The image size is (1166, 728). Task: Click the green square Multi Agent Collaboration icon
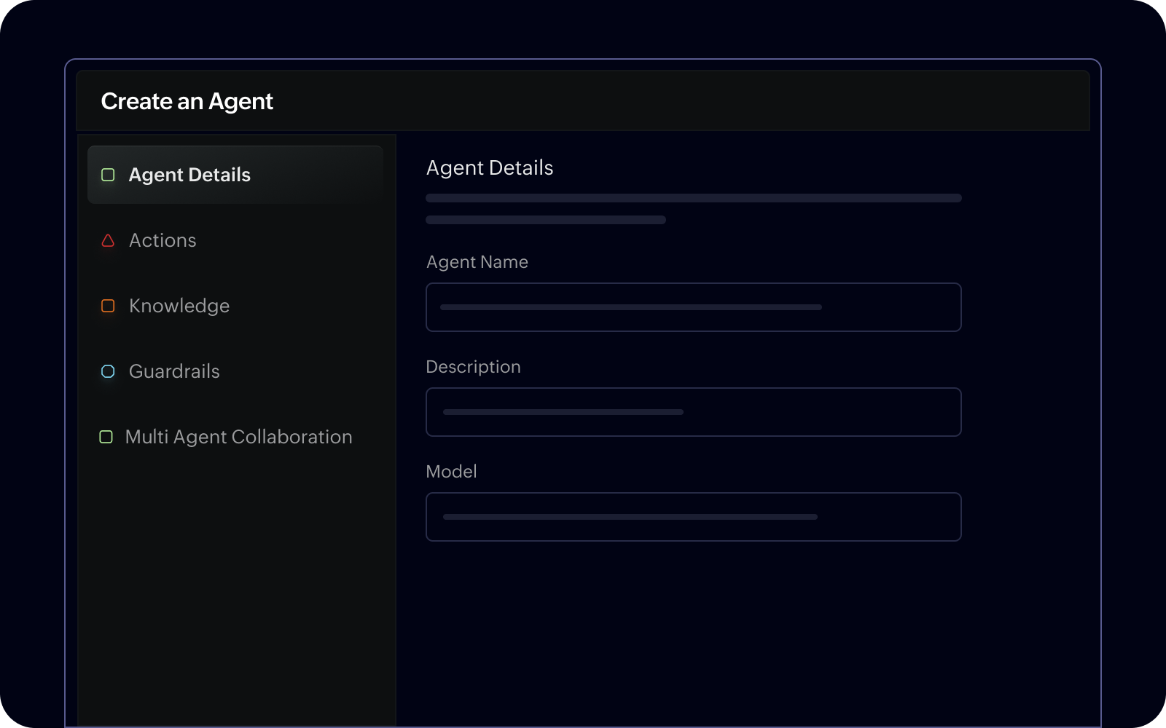[x=106, y=437]
